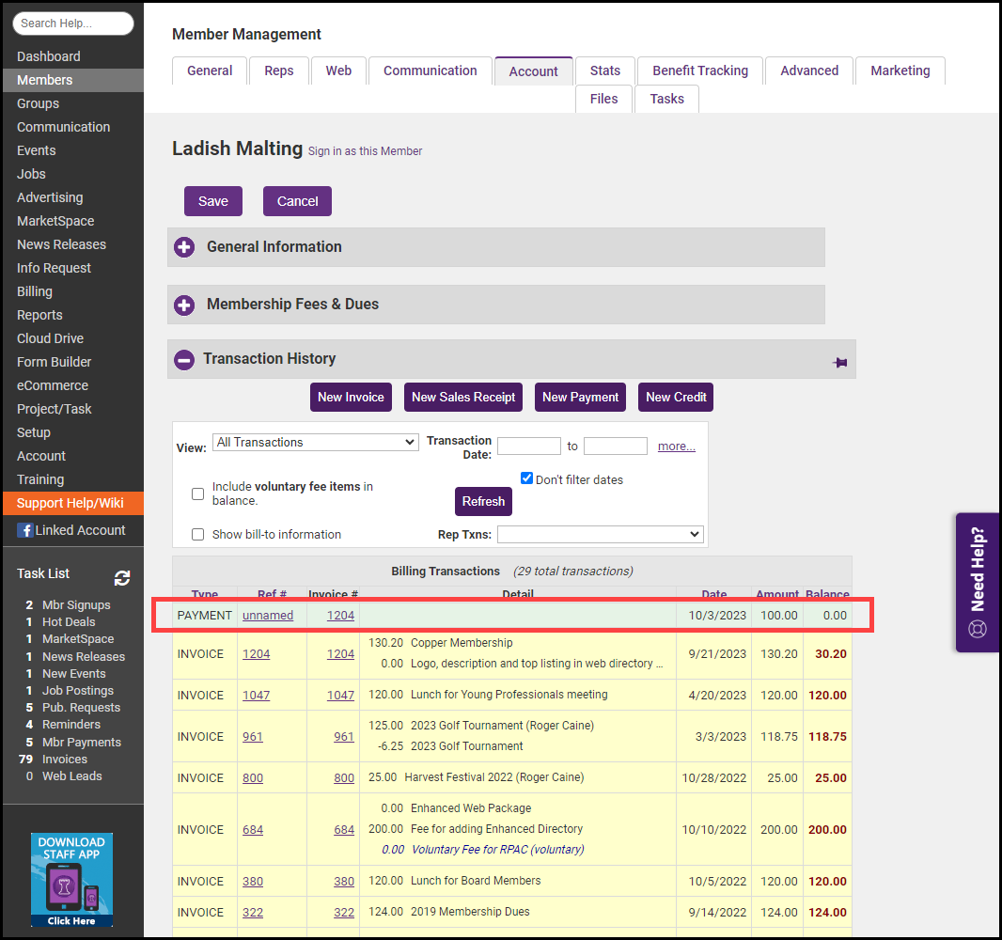This screenshot has width=1002, height=940.
Task: Collapse Transaction History with minus icon
Action: tap(184, 359)
